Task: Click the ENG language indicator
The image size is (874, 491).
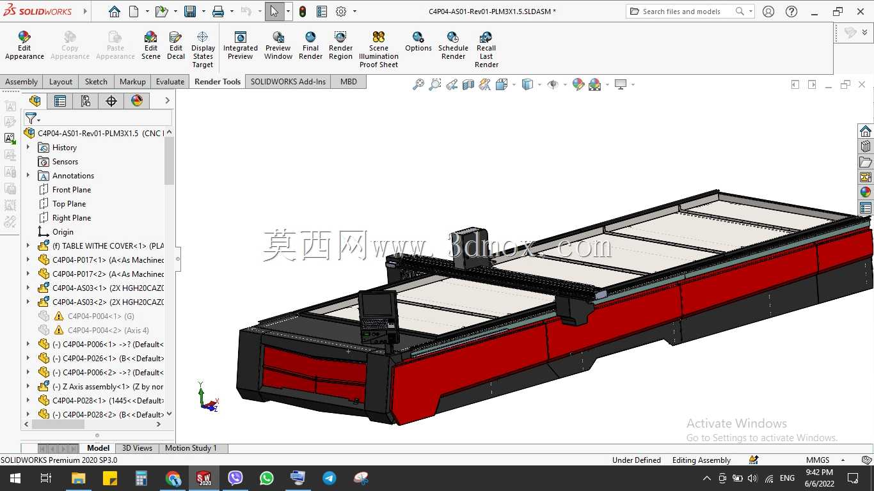Action: pos(787,478)
